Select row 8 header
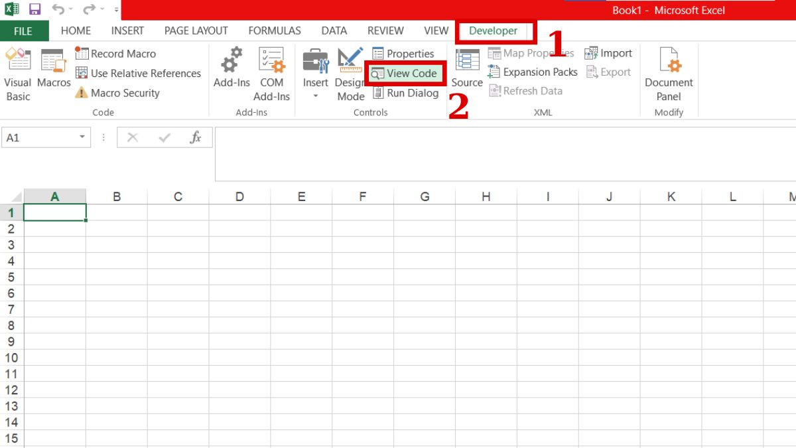Image resolution: width=796 pixels, height=448 pixels. (11, 325)
